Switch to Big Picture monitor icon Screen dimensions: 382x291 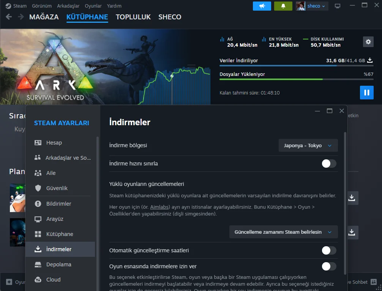[x=338, y=6]
